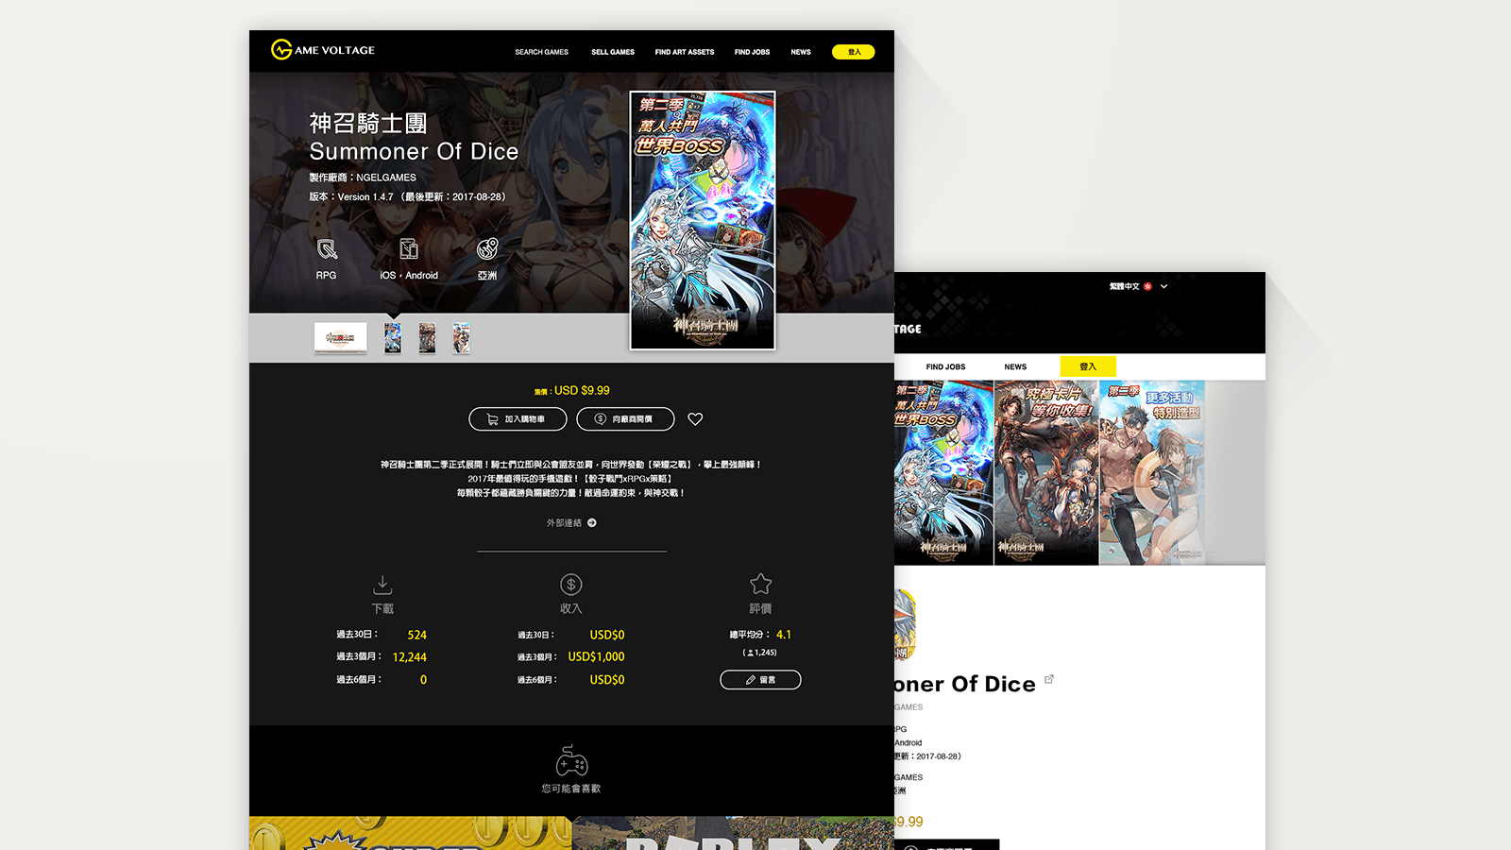The image size is (1511, 850).
Task: Click the Version 1.4.7 text
Action: 365,197
